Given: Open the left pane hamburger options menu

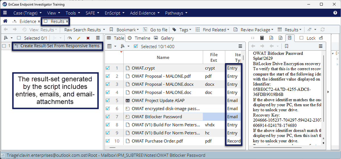Looking at the screenshot, I should (x=98, y=38).
